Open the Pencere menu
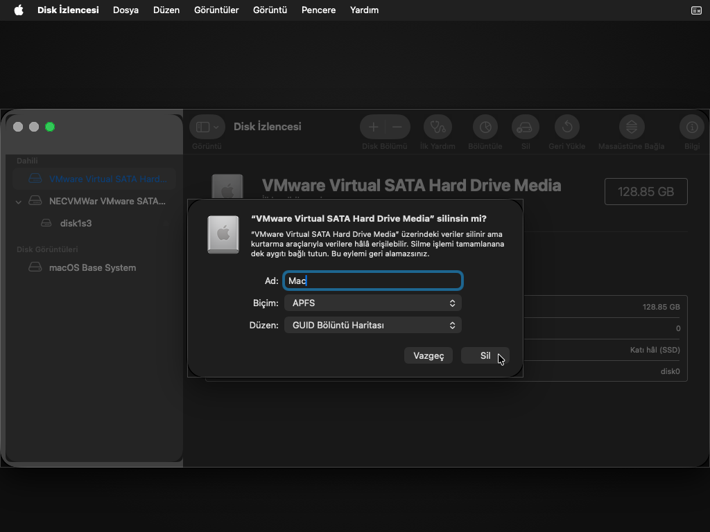This screenshot has height=532, width=710. click(x=318, y=10)
